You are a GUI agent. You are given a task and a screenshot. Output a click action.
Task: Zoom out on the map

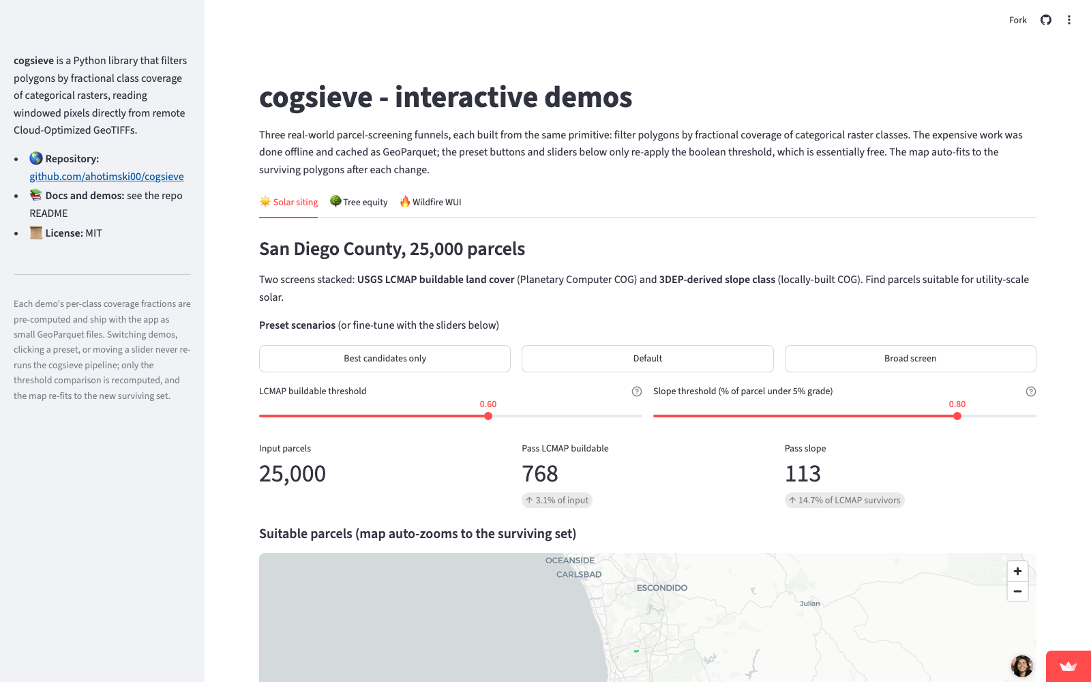pyautogui.click(x=1017, y=591)
